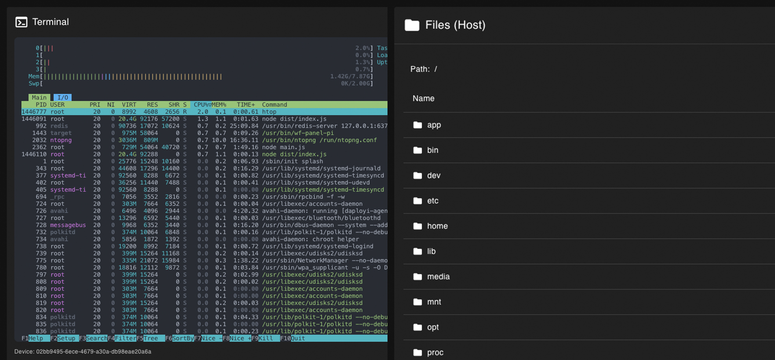Select the wf-panel-pi process row
The image size is (775, 360).
click(x=204, y=133)
